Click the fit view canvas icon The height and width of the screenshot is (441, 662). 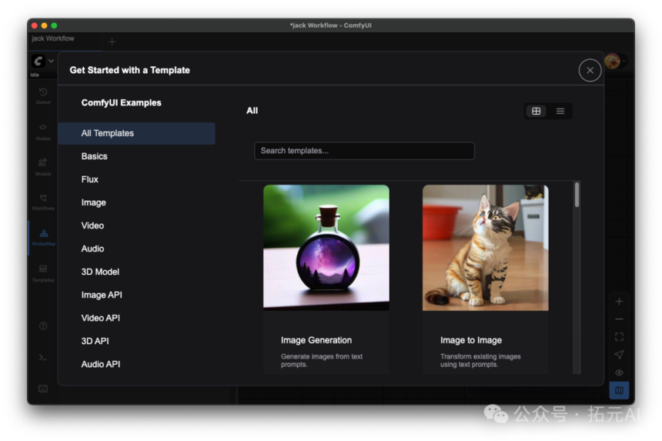tap(619, 337)
